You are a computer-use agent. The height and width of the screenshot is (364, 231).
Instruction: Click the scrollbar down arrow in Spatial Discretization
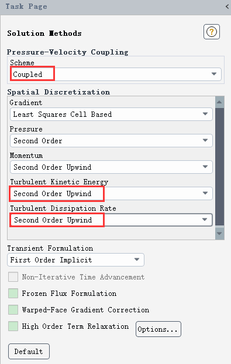[219, 233]
